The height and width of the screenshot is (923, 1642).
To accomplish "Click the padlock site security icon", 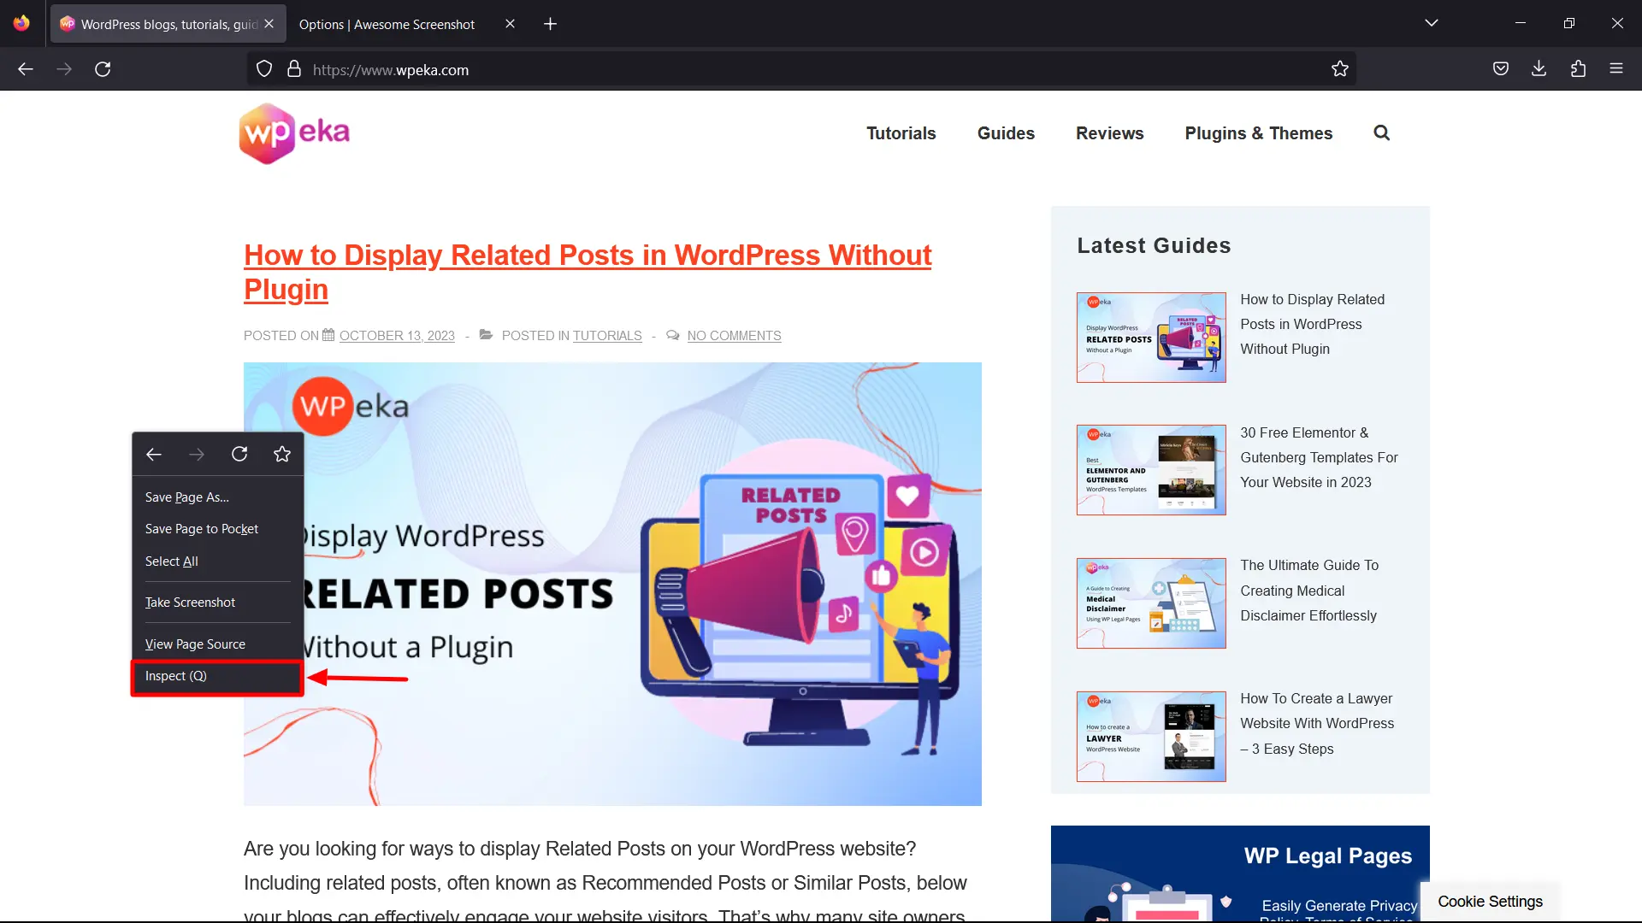I will point(294,69).
